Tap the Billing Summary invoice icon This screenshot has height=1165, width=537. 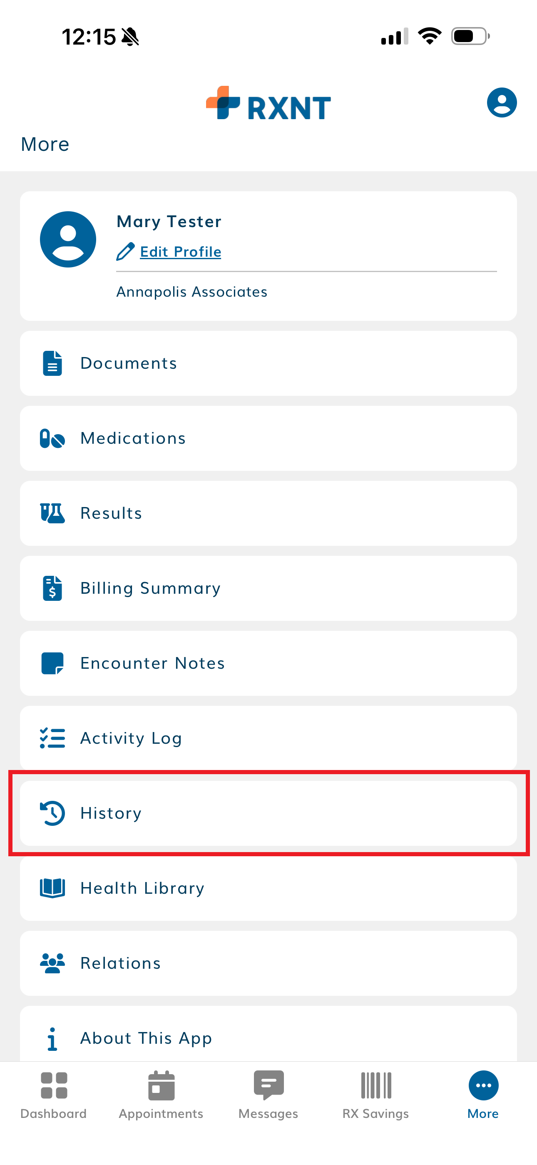tap(52, 588)
